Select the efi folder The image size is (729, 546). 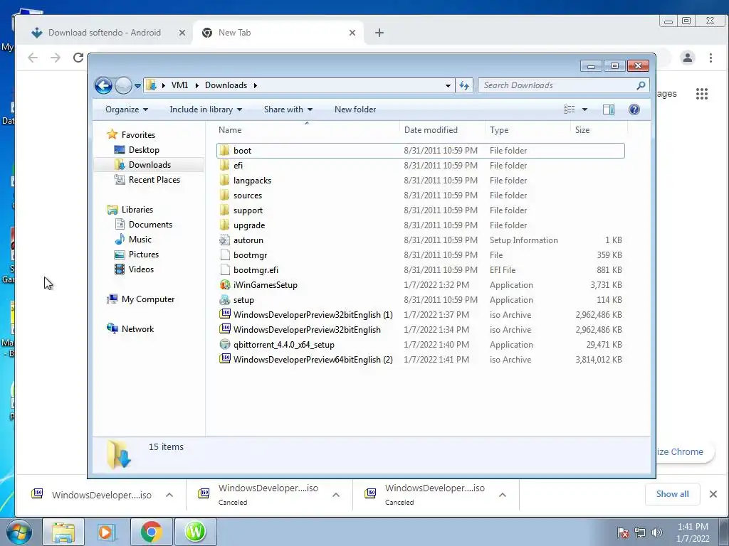click(x=420, y=165)
